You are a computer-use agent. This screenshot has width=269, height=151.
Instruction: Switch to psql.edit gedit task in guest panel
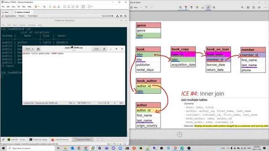tap(83, 140)
